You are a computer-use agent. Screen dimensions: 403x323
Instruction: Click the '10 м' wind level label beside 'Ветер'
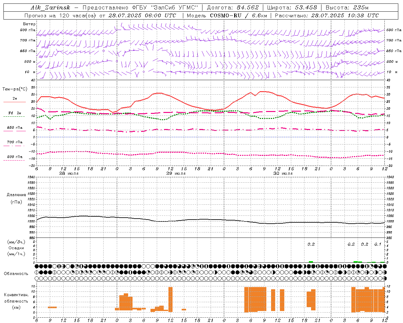coord(30,72)
